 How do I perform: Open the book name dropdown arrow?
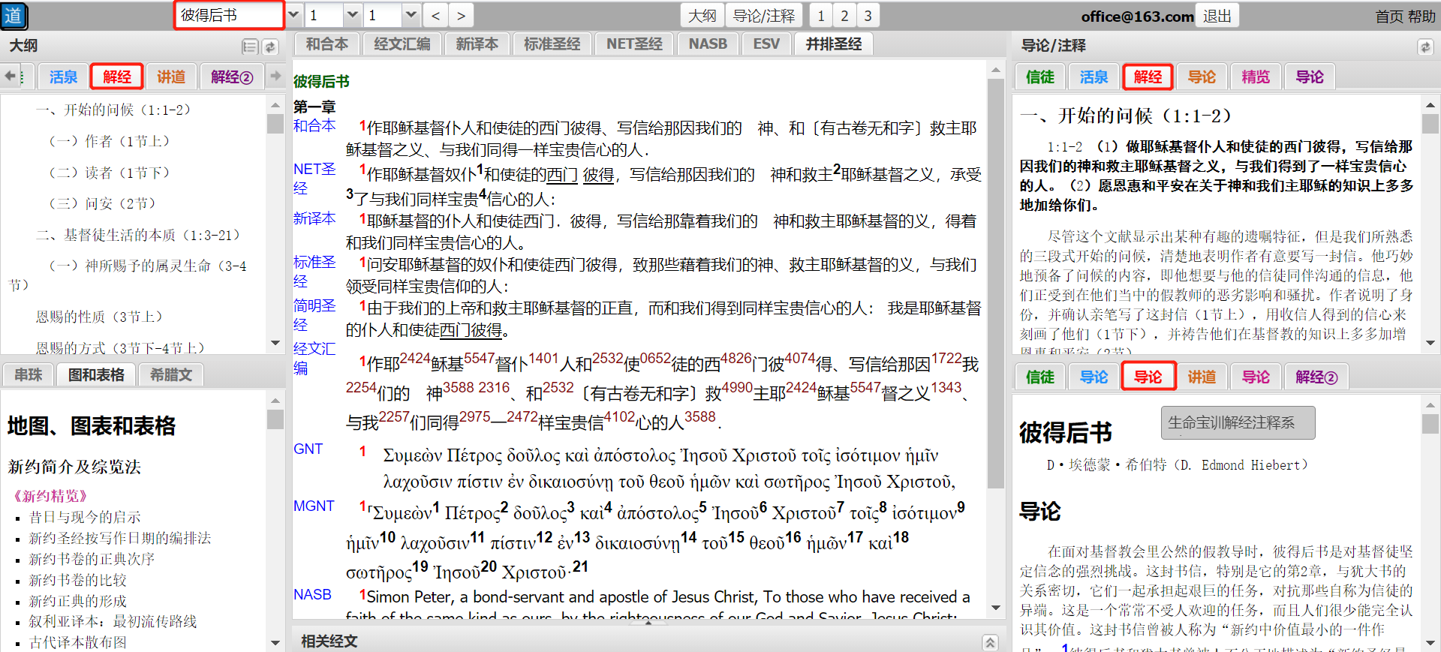(x=293, y=15)
